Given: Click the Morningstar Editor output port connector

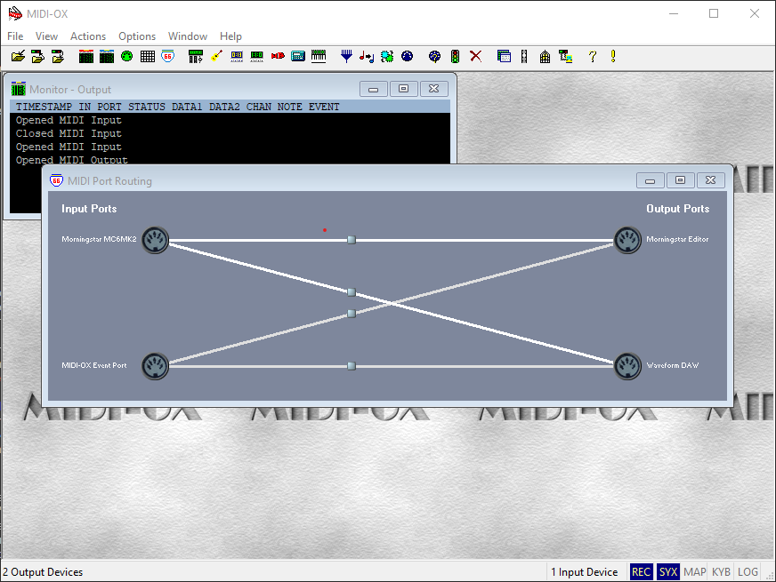Looking at the screenshot, I should coord(626,240).
